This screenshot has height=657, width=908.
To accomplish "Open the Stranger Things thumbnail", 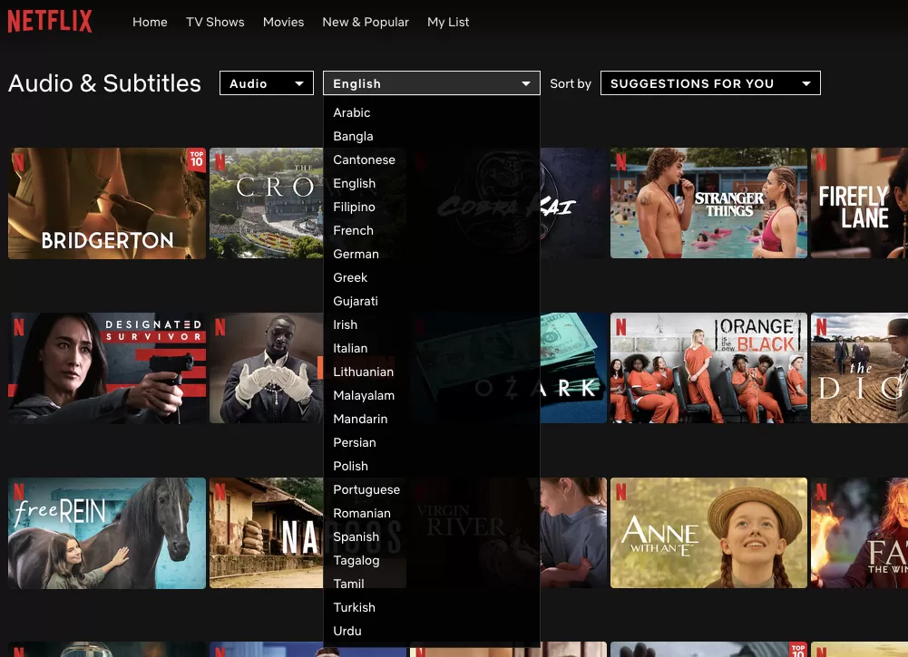I will tap(708, 204).
